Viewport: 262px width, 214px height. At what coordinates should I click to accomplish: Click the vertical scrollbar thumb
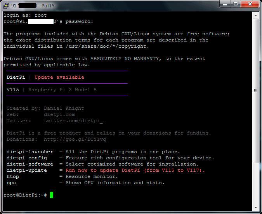(256, 91)
